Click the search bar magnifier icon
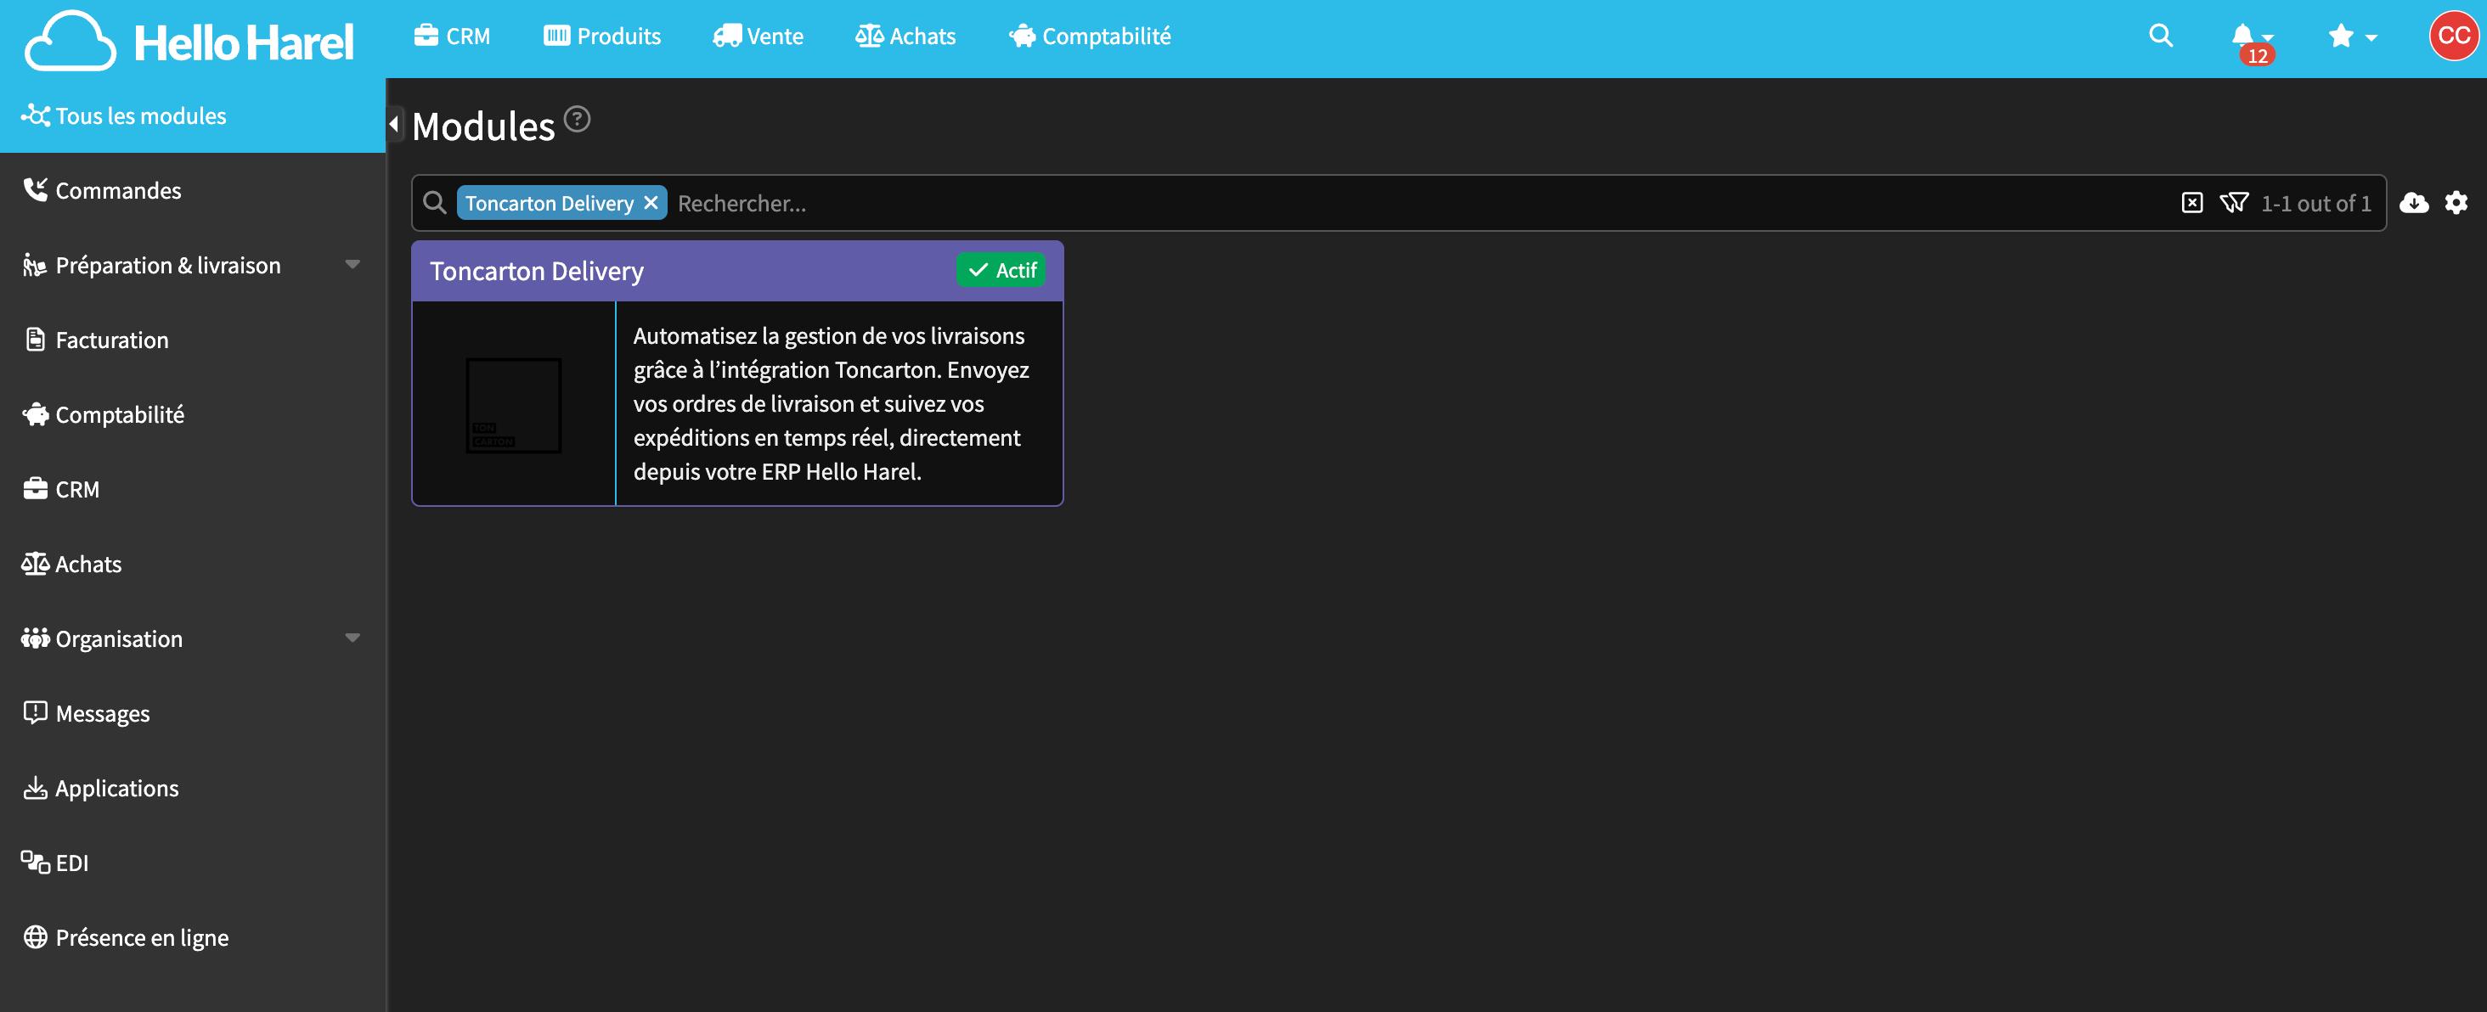The width and height of the screenshot is (2487, 1012). tap(434, 203)
